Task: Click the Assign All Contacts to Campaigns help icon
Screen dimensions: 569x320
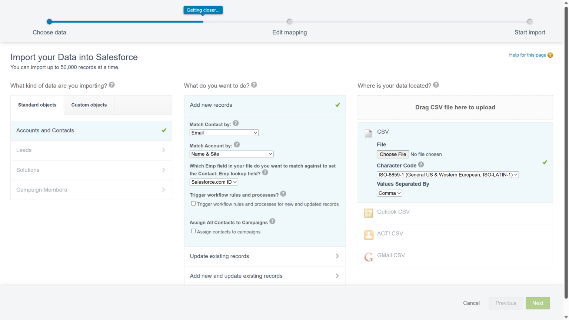Action: [x=272, y=221]
